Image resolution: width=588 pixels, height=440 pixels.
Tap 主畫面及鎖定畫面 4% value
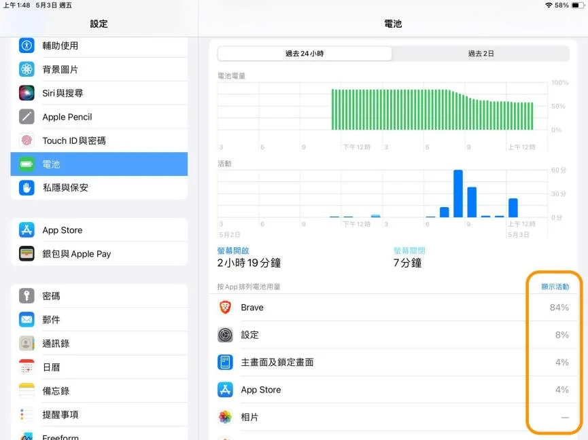click(x=561, y=362)
